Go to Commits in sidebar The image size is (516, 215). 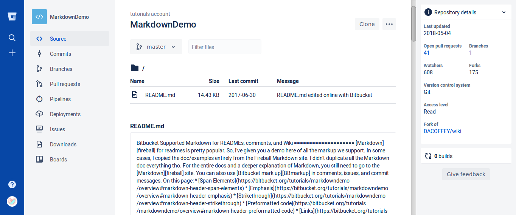[70, 54]
